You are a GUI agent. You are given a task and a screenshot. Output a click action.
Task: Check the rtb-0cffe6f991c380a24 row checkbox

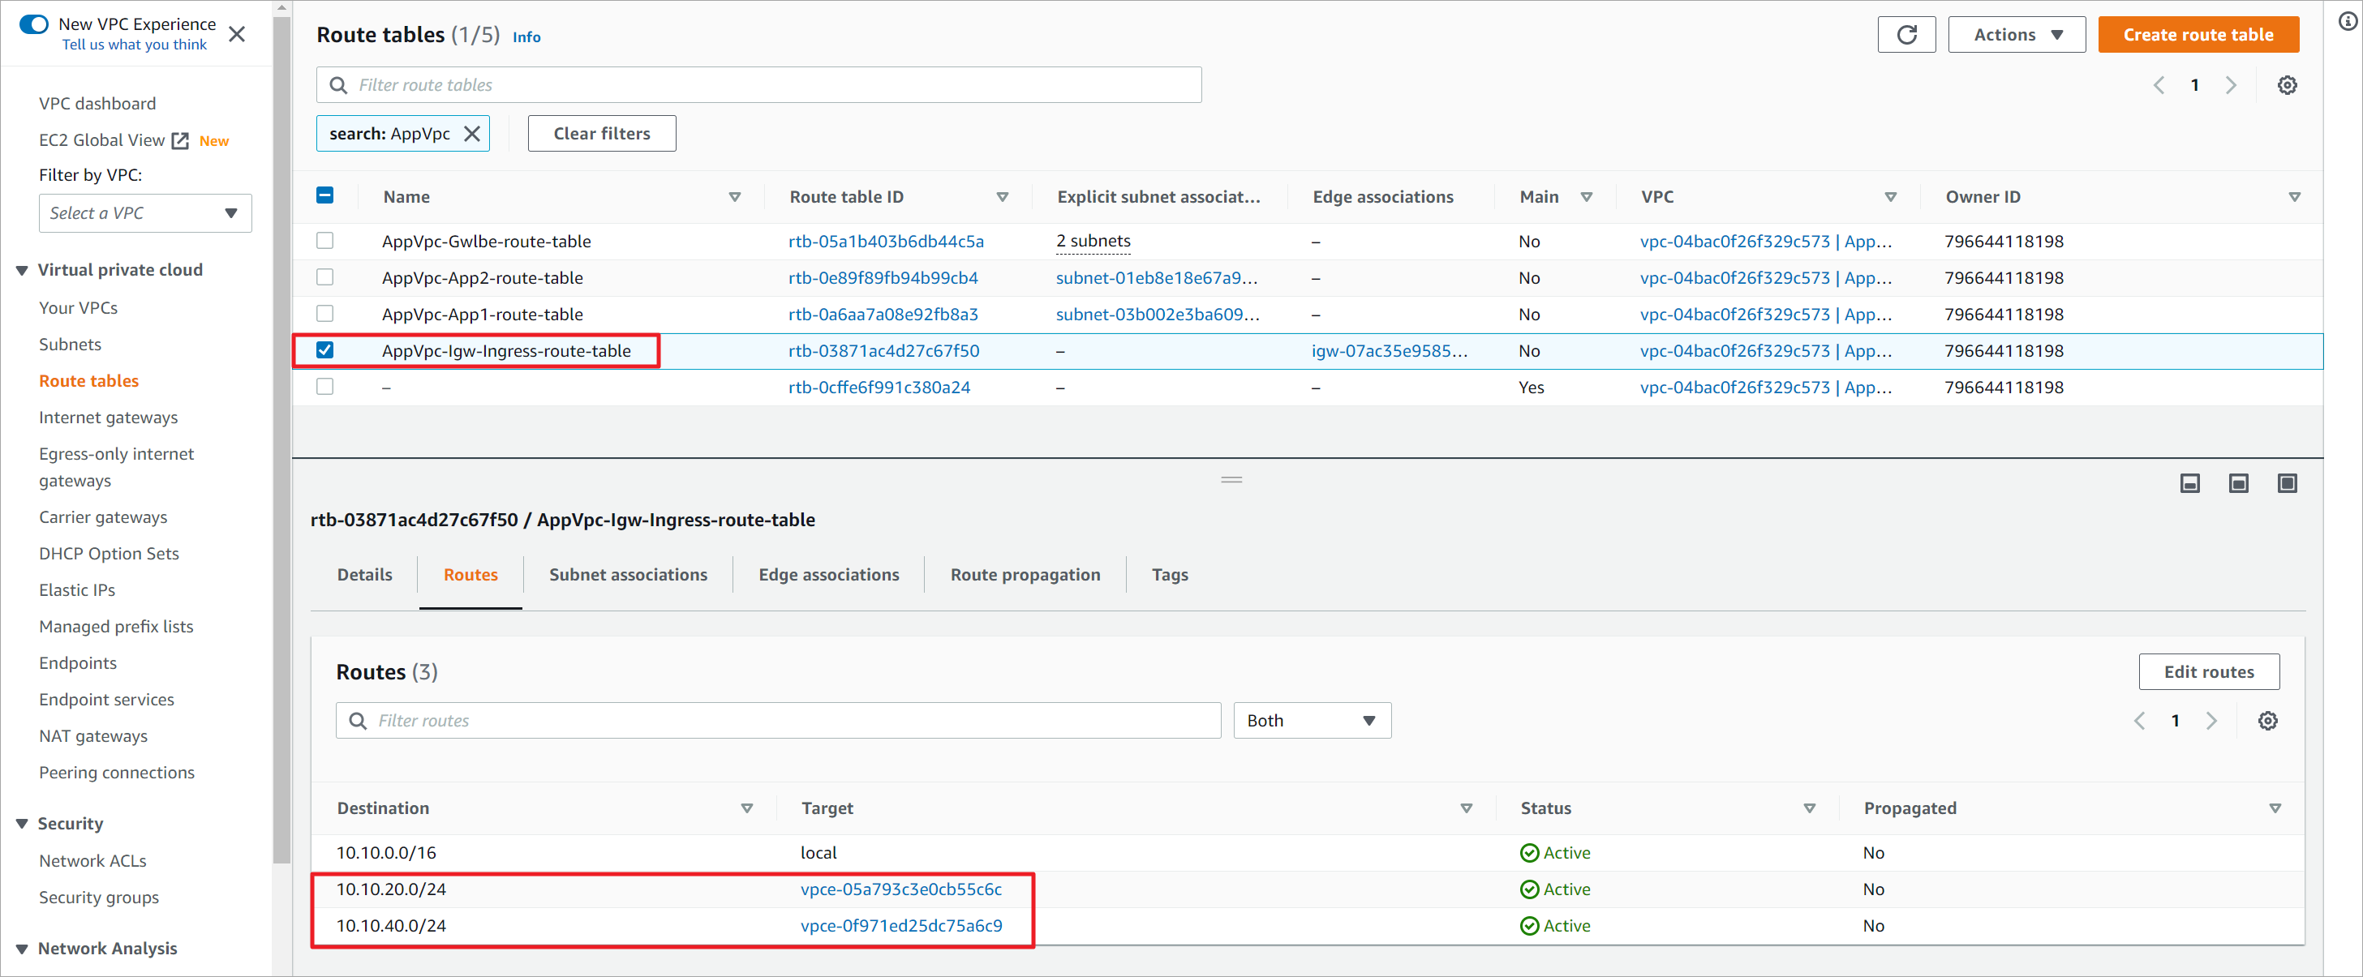tap(324, 388)
